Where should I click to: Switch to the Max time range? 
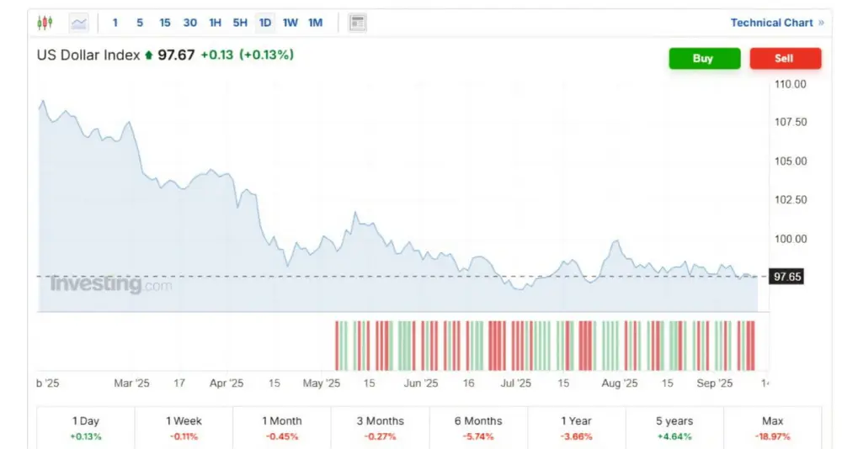point(772,427)
